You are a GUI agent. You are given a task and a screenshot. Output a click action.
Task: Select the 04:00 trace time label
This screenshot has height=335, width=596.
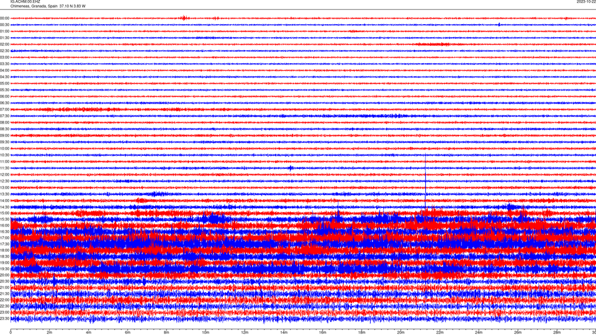(x=4, y=70)
